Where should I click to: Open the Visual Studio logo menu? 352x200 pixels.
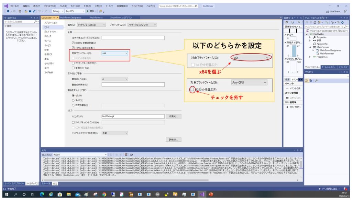(x=6, y=6)
